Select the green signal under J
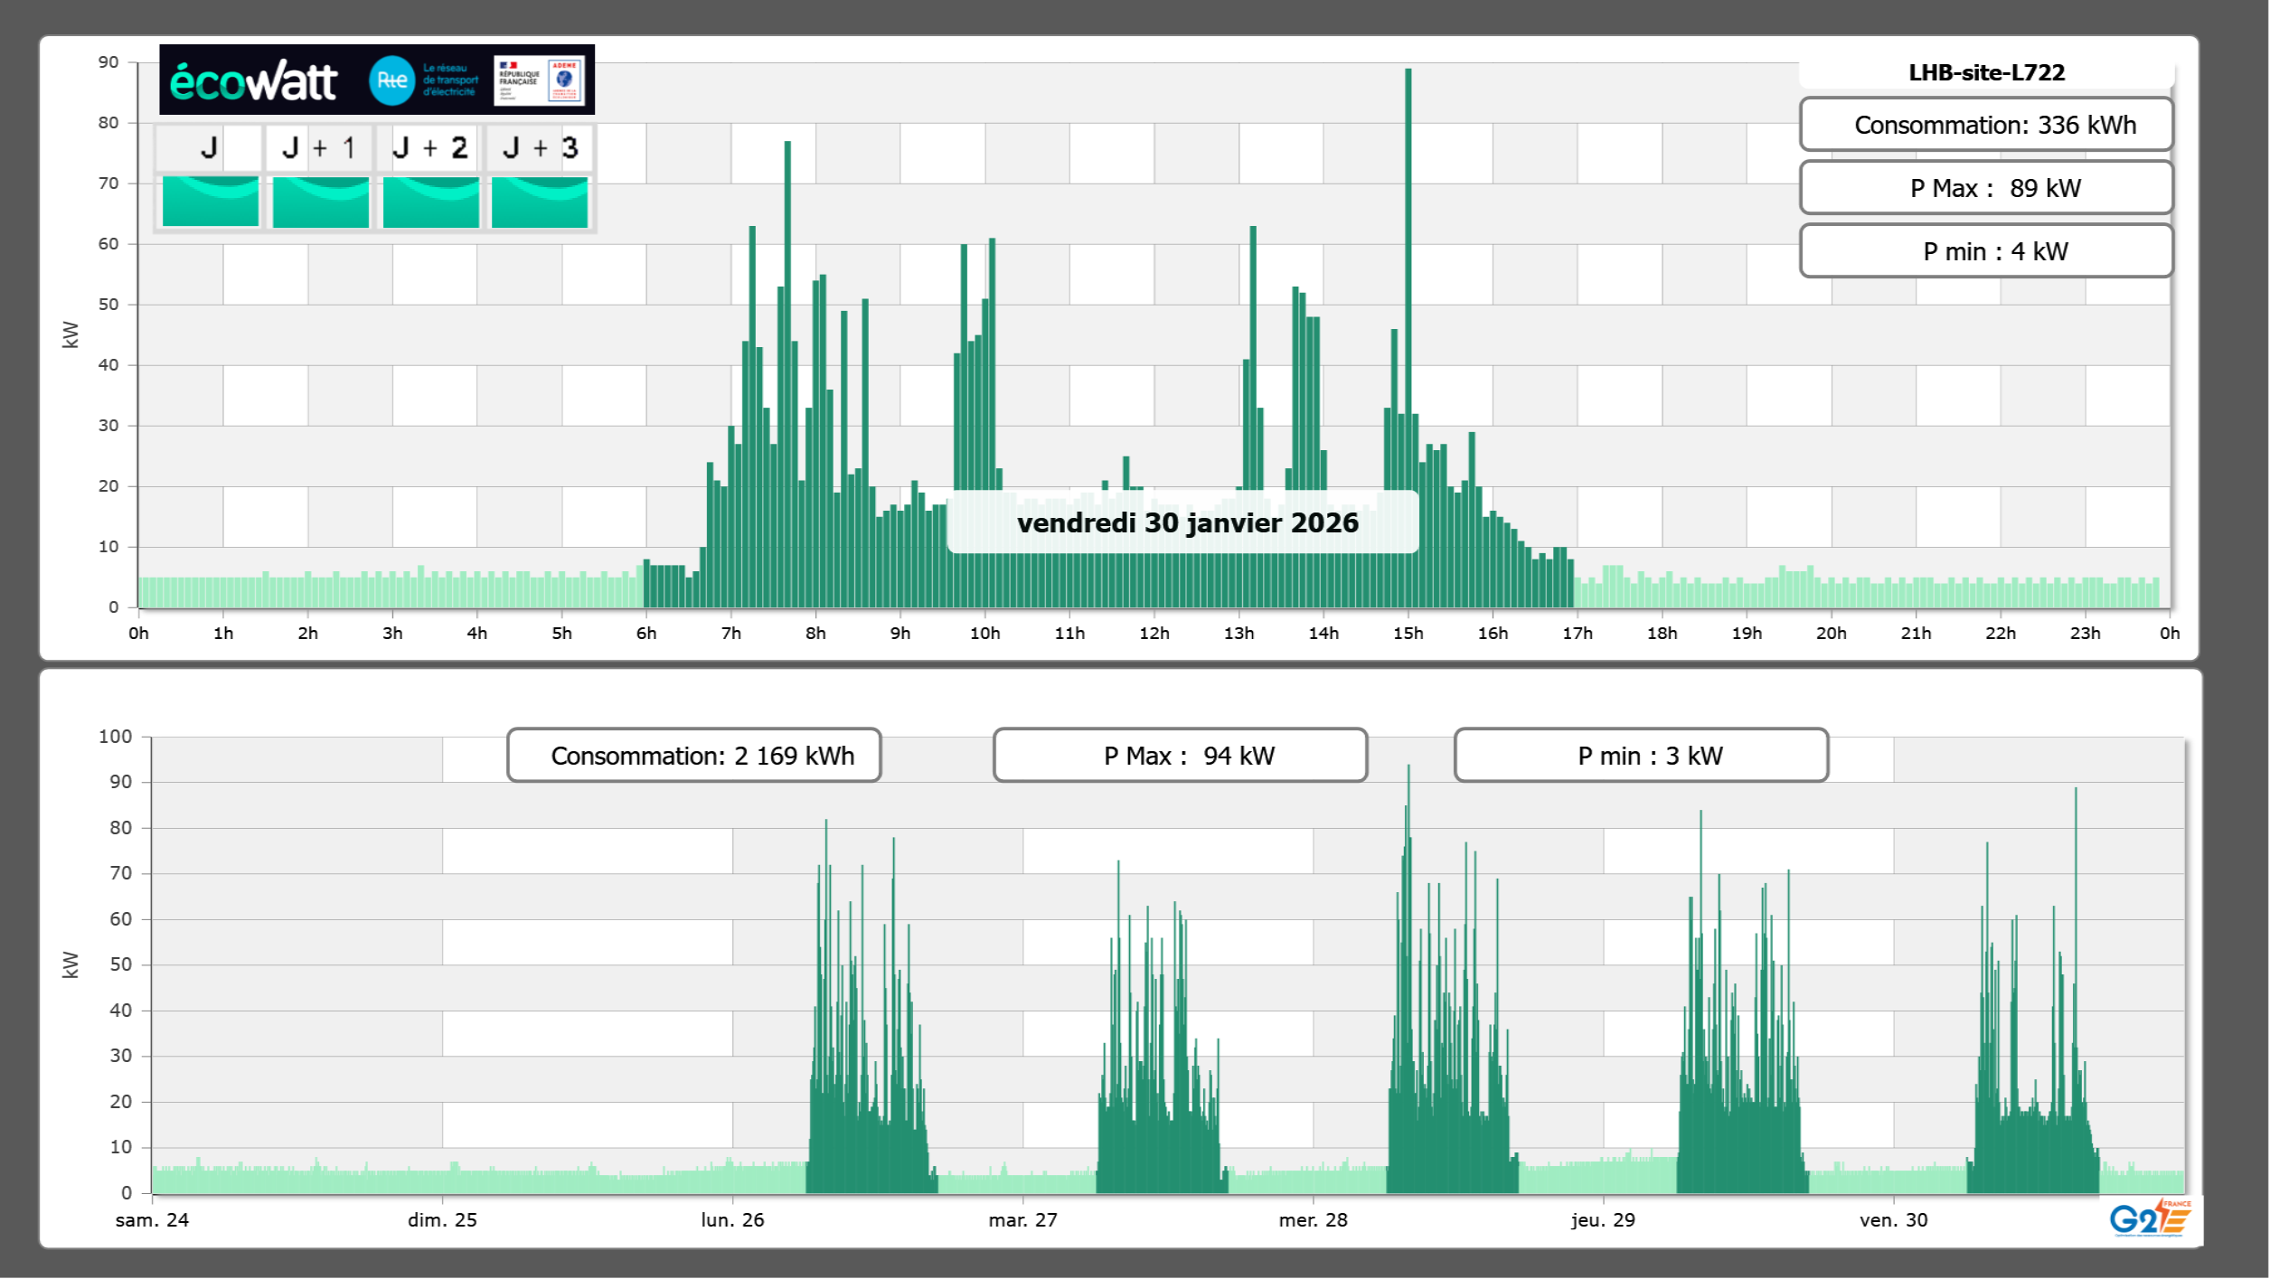 coord(211,201)
